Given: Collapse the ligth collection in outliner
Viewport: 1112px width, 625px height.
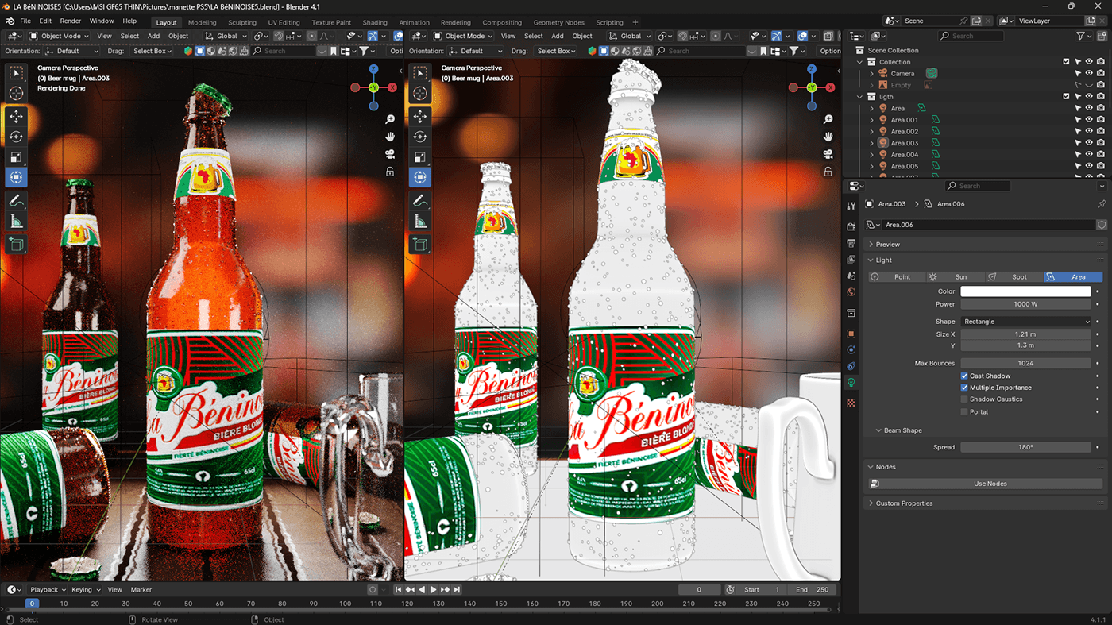Looking at the screenshot, I should click(x=860, y=97).
